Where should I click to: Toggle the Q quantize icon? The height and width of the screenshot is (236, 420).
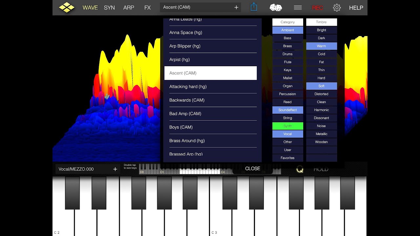[300, 169]
